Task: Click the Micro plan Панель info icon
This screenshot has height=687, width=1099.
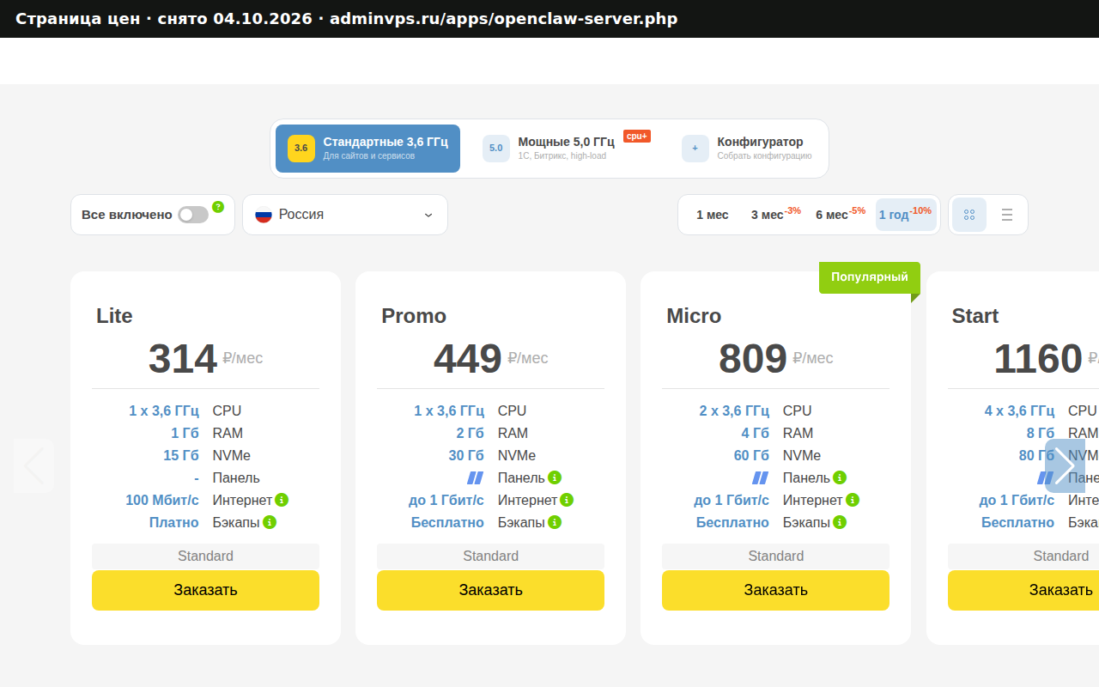Action: point(840,477)
